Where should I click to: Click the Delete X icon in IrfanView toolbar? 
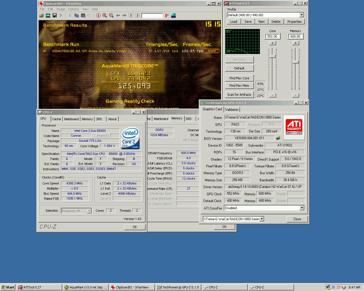(61, 16)
